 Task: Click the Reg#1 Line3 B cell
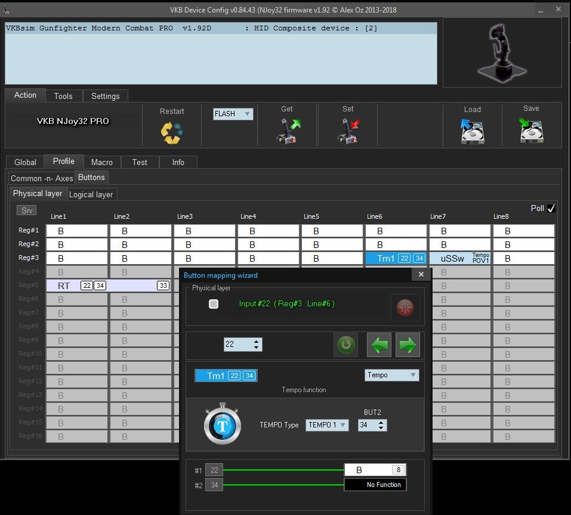[x=205, y=231]
